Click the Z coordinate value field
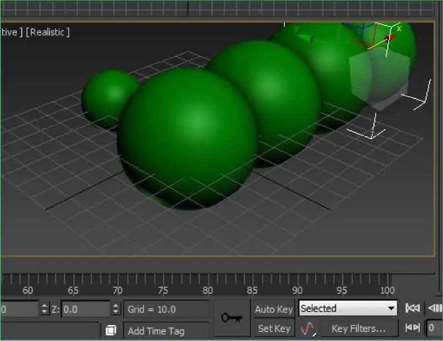 click(x=85, y=309)
